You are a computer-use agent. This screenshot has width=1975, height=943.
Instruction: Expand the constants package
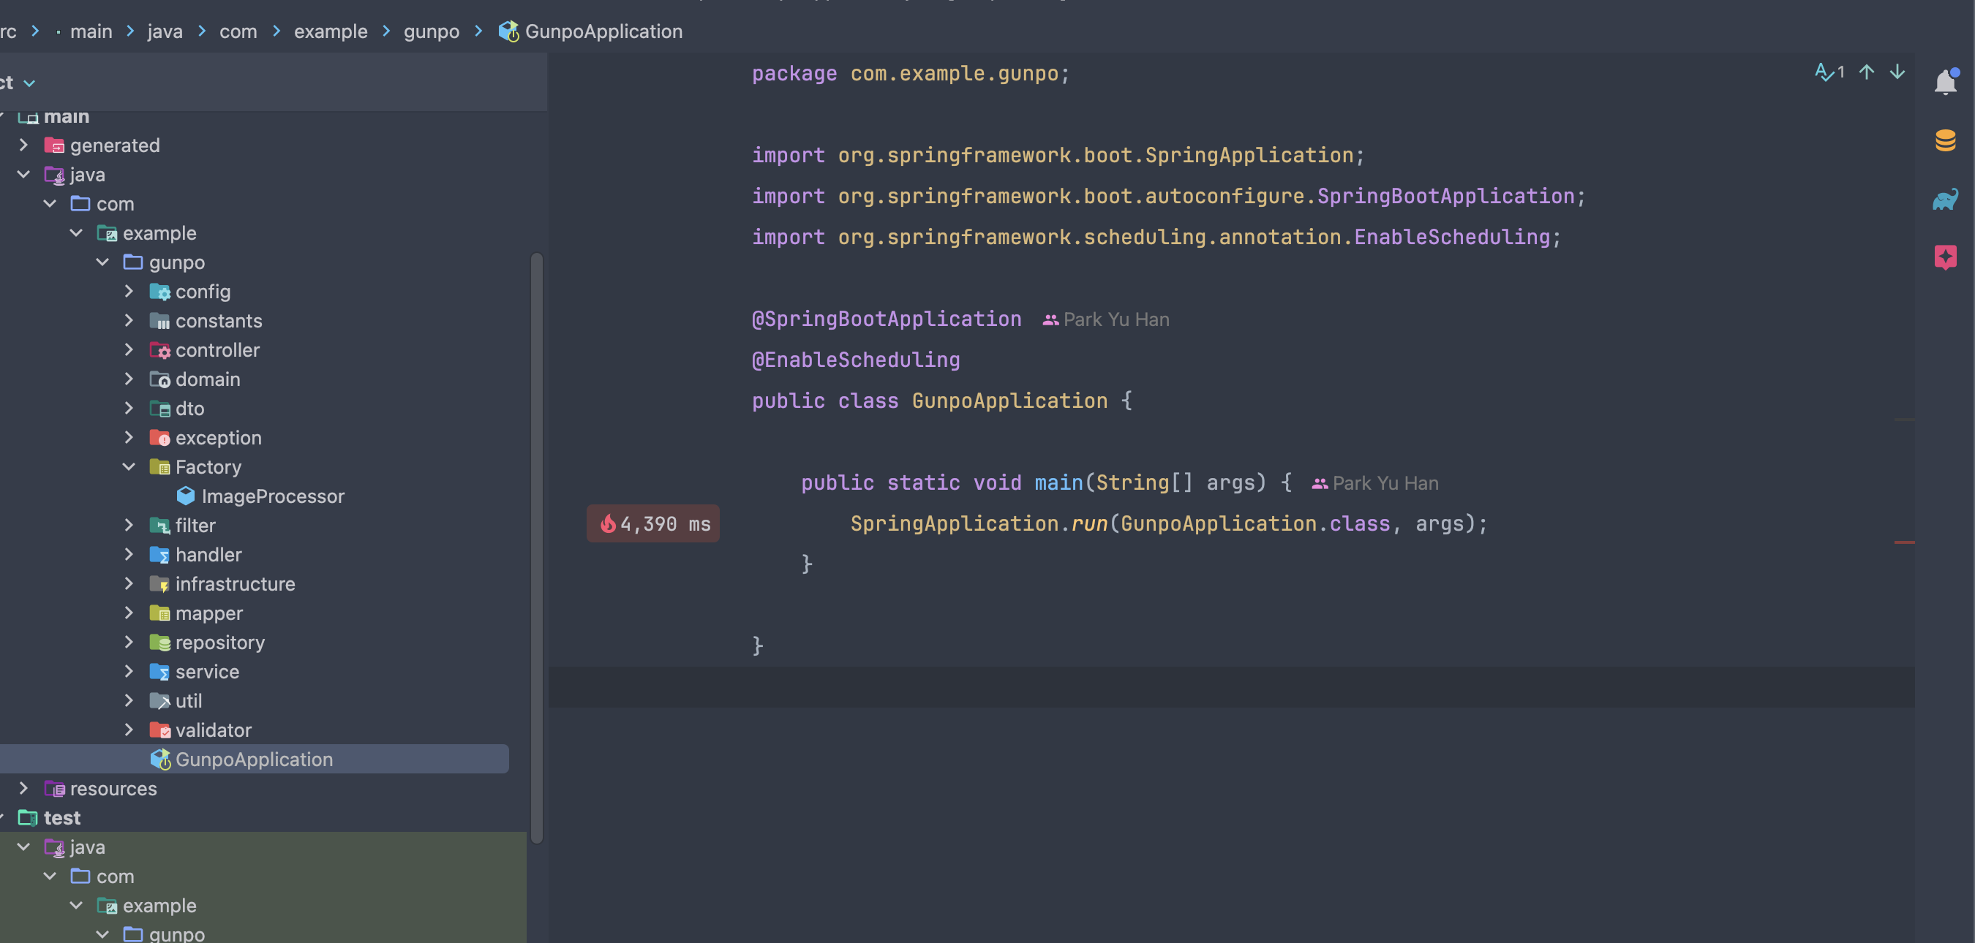(x=129, y=320)
